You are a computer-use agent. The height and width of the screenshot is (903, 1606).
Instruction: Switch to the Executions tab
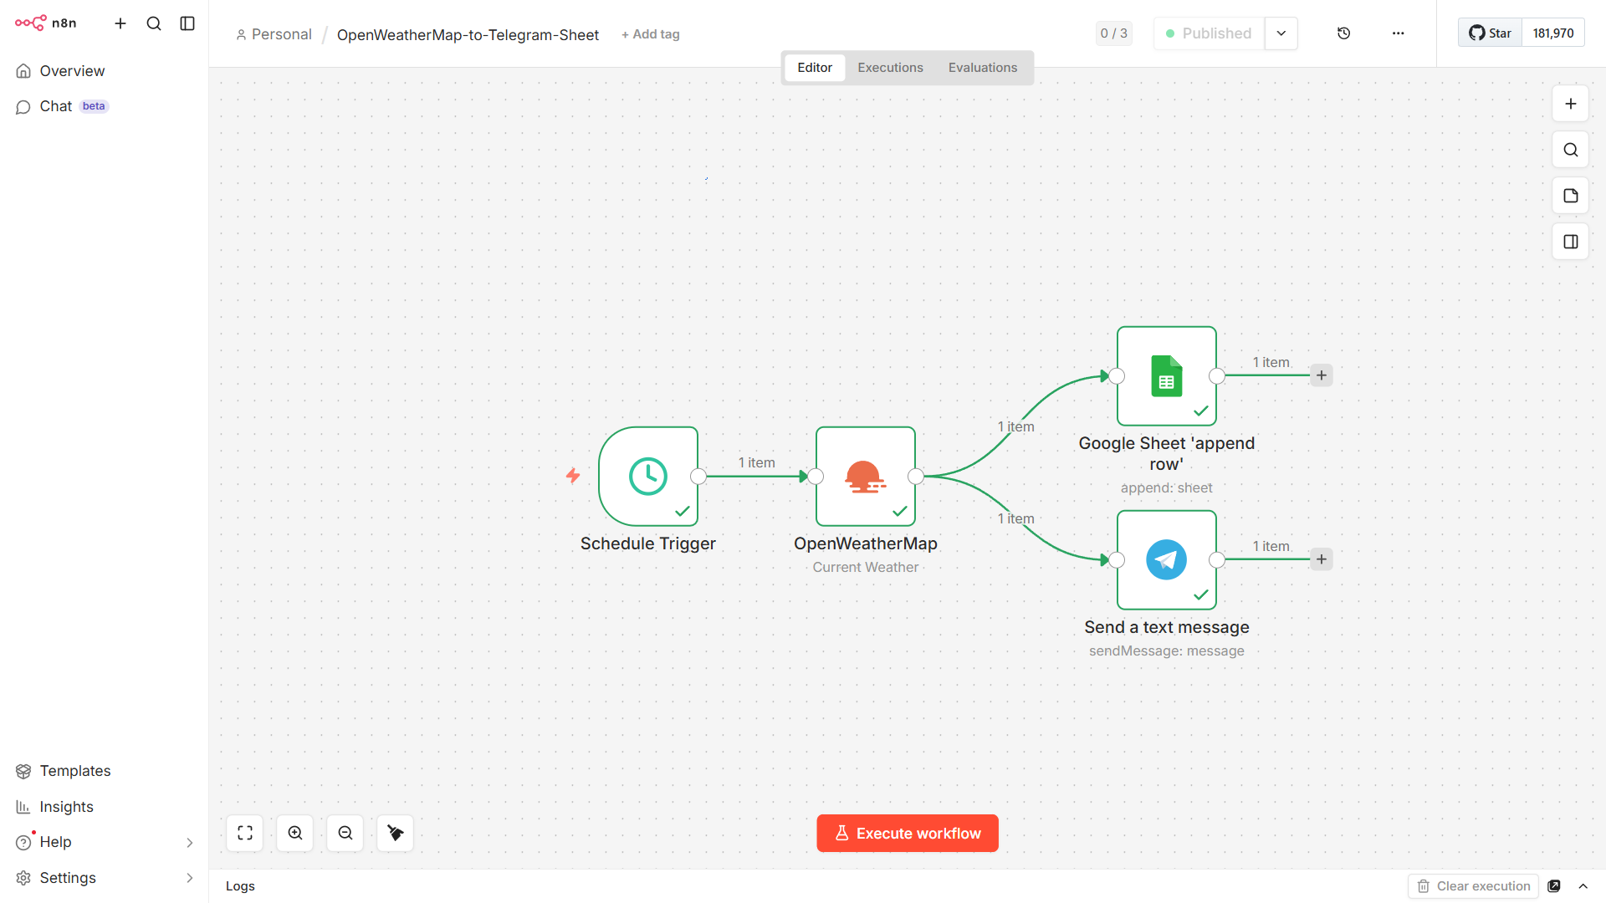point(890,68)
